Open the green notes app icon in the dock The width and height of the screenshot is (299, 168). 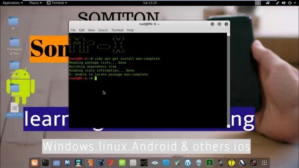tap(122, 163)
